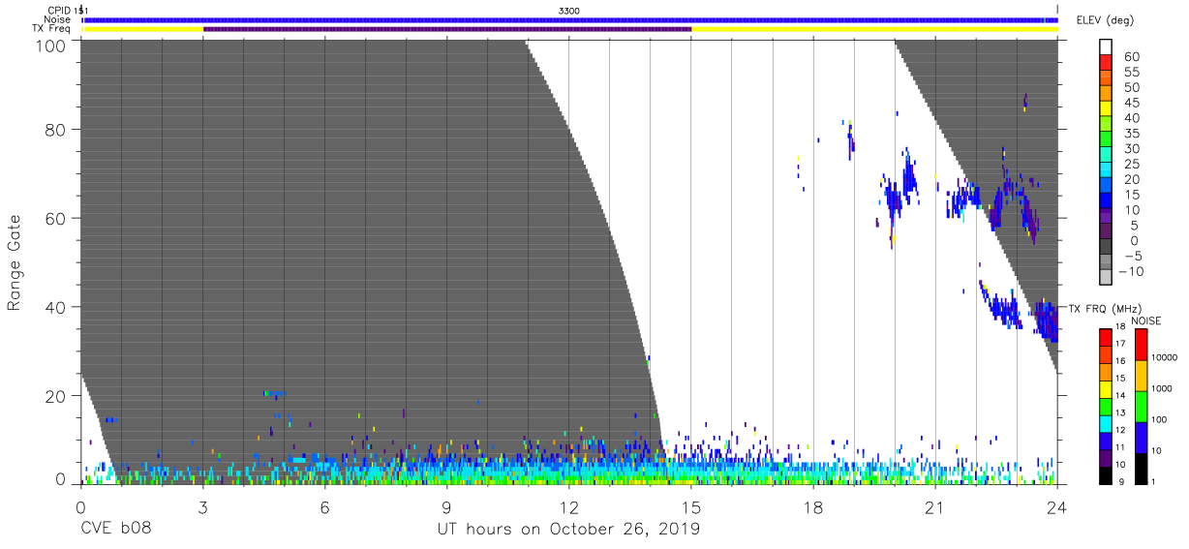This screenshot has height=549, width=1189.
Task: Click the "3" tick on the UT hours axis
Action: point(202,508)
